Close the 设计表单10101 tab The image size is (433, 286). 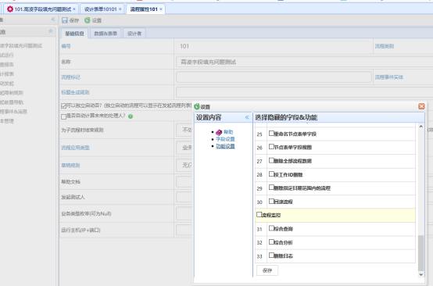click(120, 9)
